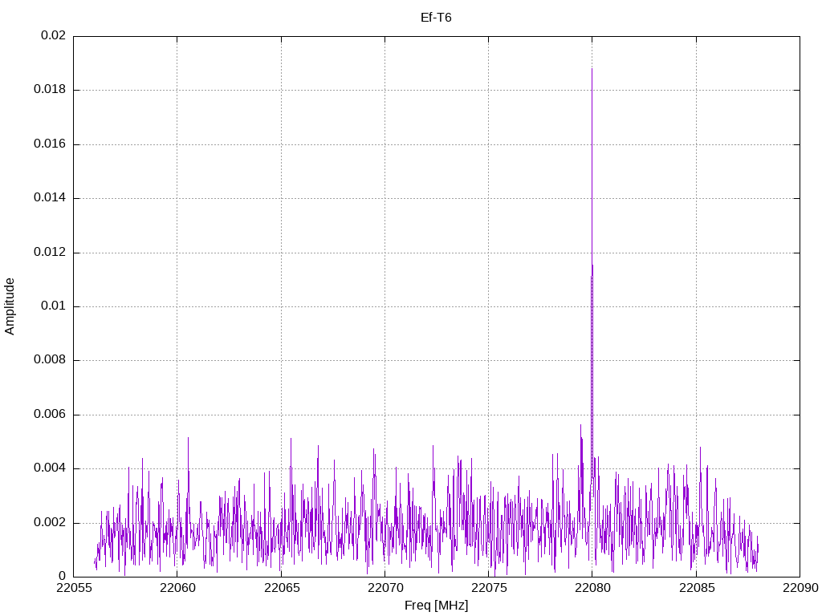Click the 0.016 y-axis tick label

tap(49, 144)
